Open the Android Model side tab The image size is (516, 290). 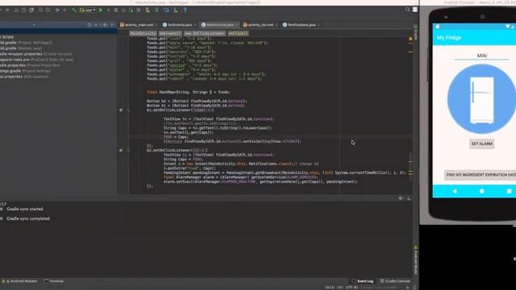(x=416, y=259)
